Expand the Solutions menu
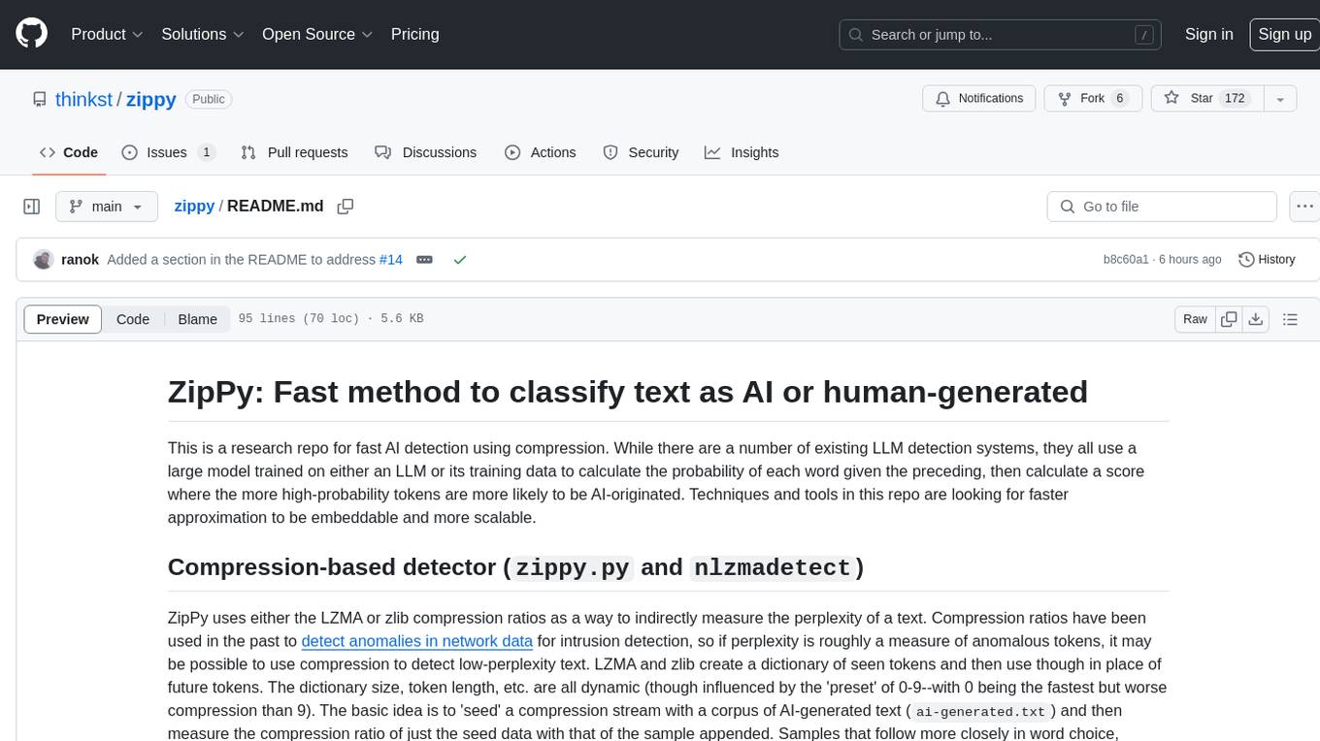1320x741 pixels. [203, 34]
